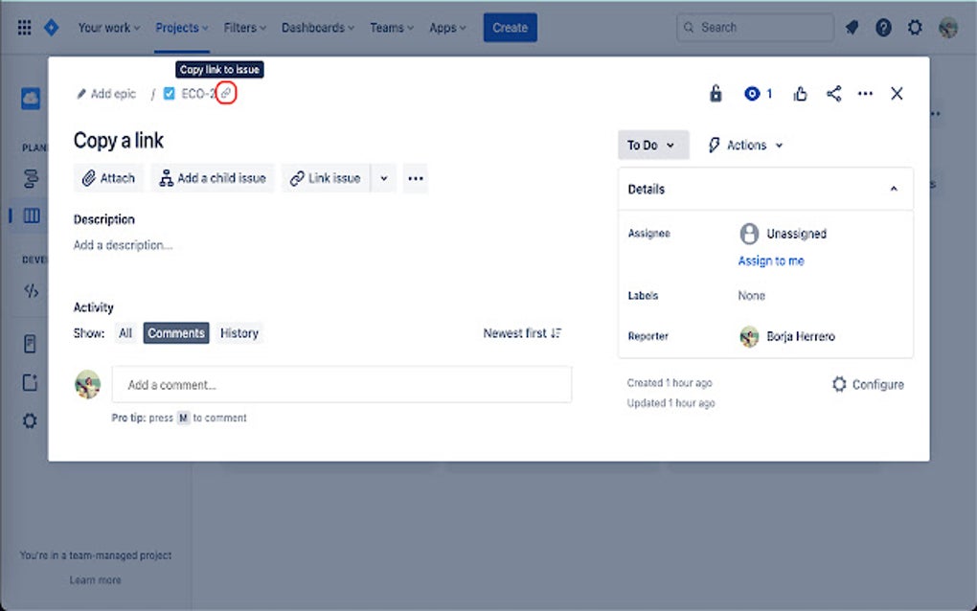The height and width of the screenshot is (611, 977).
Task: Expand the Actions dropdown
Action: click(x=746, y=145)
